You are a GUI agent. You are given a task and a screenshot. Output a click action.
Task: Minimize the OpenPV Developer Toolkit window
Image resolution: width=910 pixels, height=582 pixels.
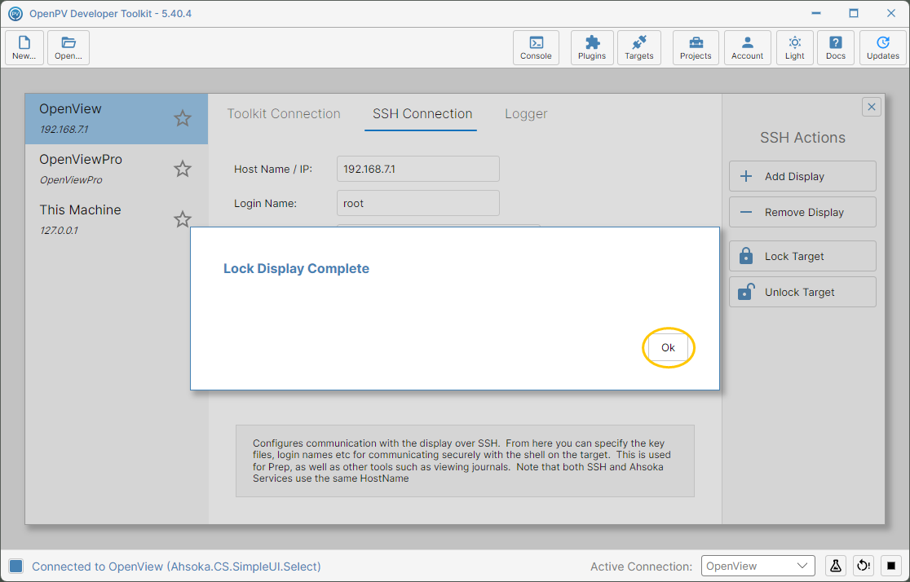click(816, 13)
